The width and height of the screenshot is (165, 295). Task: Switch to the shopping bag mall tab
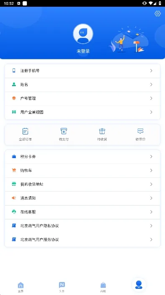[x=103, y=287]
